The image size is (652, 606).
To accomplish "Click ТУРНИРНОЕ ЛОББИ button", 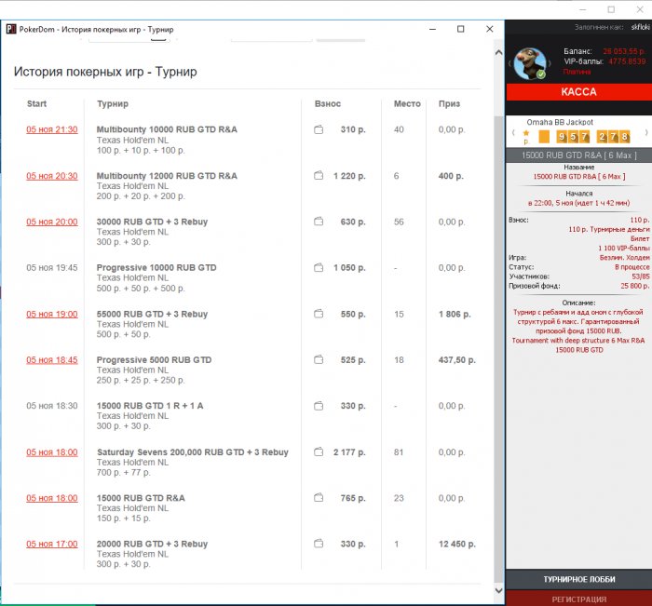I will 578,579.
